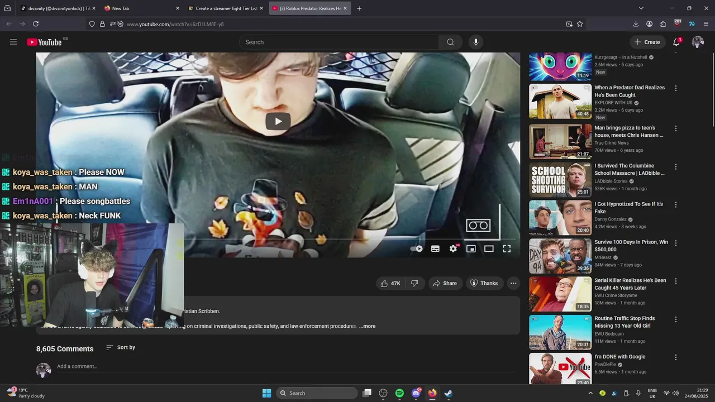
Task: Open Firefox extensions puzzle icon
Action: 663,24
